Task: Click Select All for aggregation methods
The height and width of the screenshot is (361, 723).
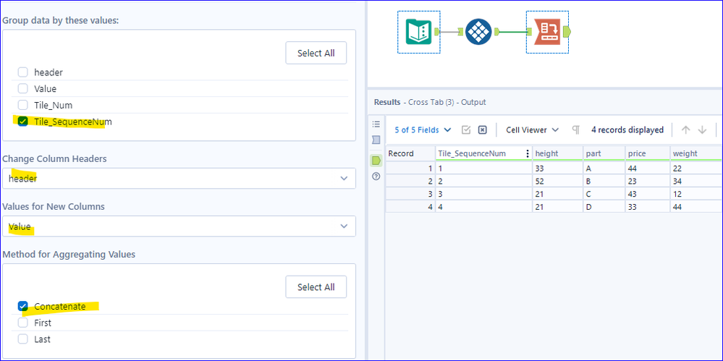Action: [316, 287]
